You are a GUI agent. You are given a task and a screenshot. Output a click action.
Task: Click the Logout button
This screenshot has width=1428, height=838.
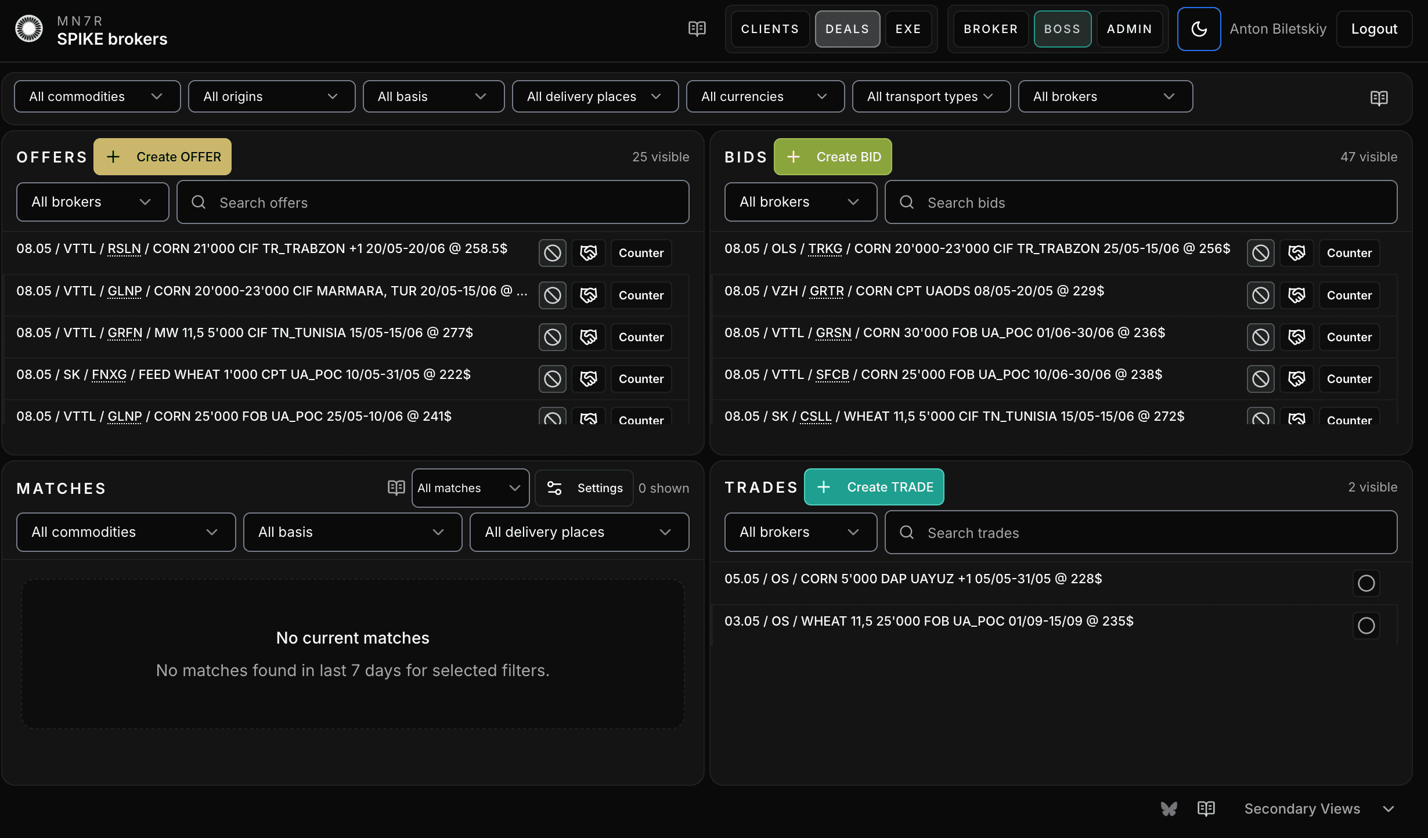click(1374, 28)
